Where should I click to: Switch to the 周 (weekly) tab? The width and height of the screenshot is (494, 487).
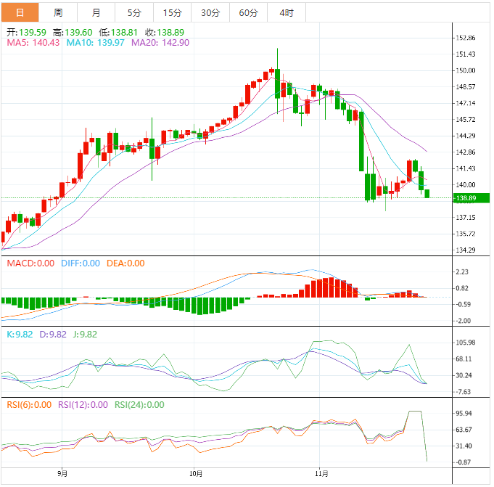coord(58,12)
